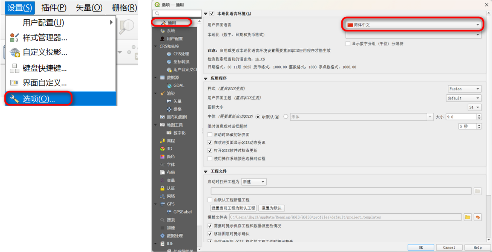Select 栅格 under 渲染 in the sidebar

(177, 109)
